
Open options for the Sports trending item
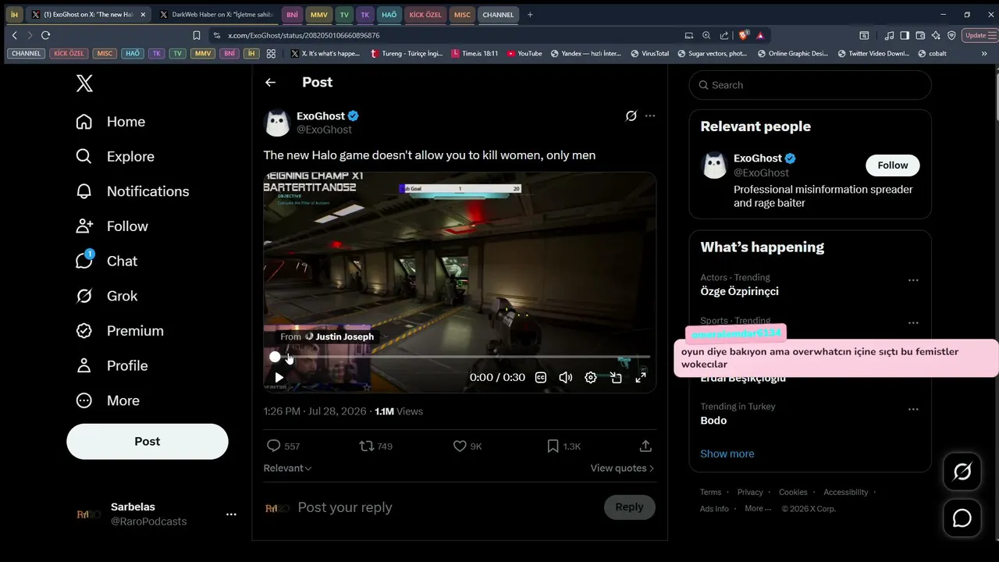[913, 322]
